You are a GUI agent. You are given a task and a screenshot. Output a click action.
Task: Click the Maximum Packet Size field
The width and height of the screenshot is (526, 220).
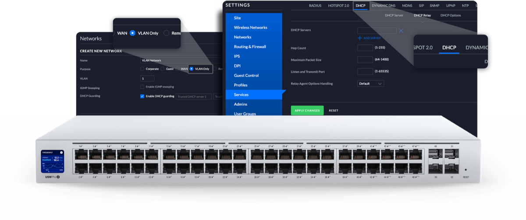click(365, 59)
